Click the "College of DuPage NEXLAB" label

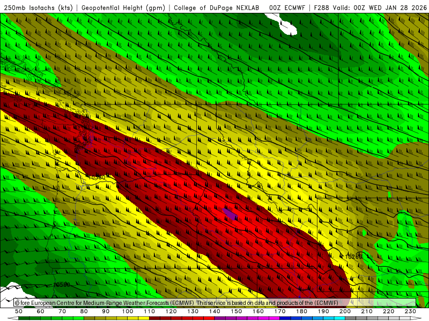point(217,8)
